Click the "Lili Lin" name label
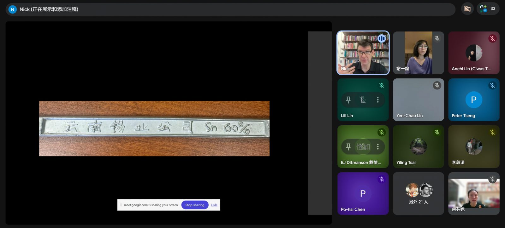505x228 pixels. click(347, 116)
